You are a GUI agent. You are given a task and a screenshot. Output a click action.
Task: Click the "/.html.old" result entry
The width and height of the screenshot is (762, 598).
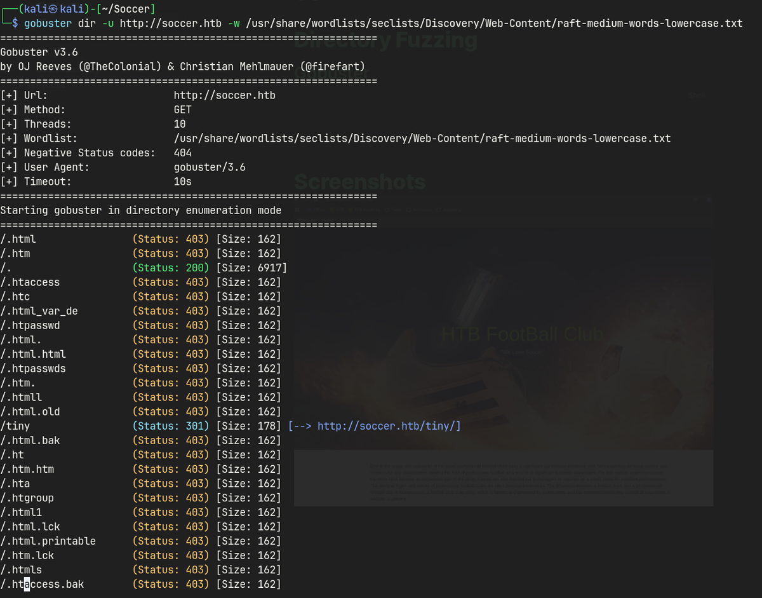pyautogui.click(x=30, y=412)
